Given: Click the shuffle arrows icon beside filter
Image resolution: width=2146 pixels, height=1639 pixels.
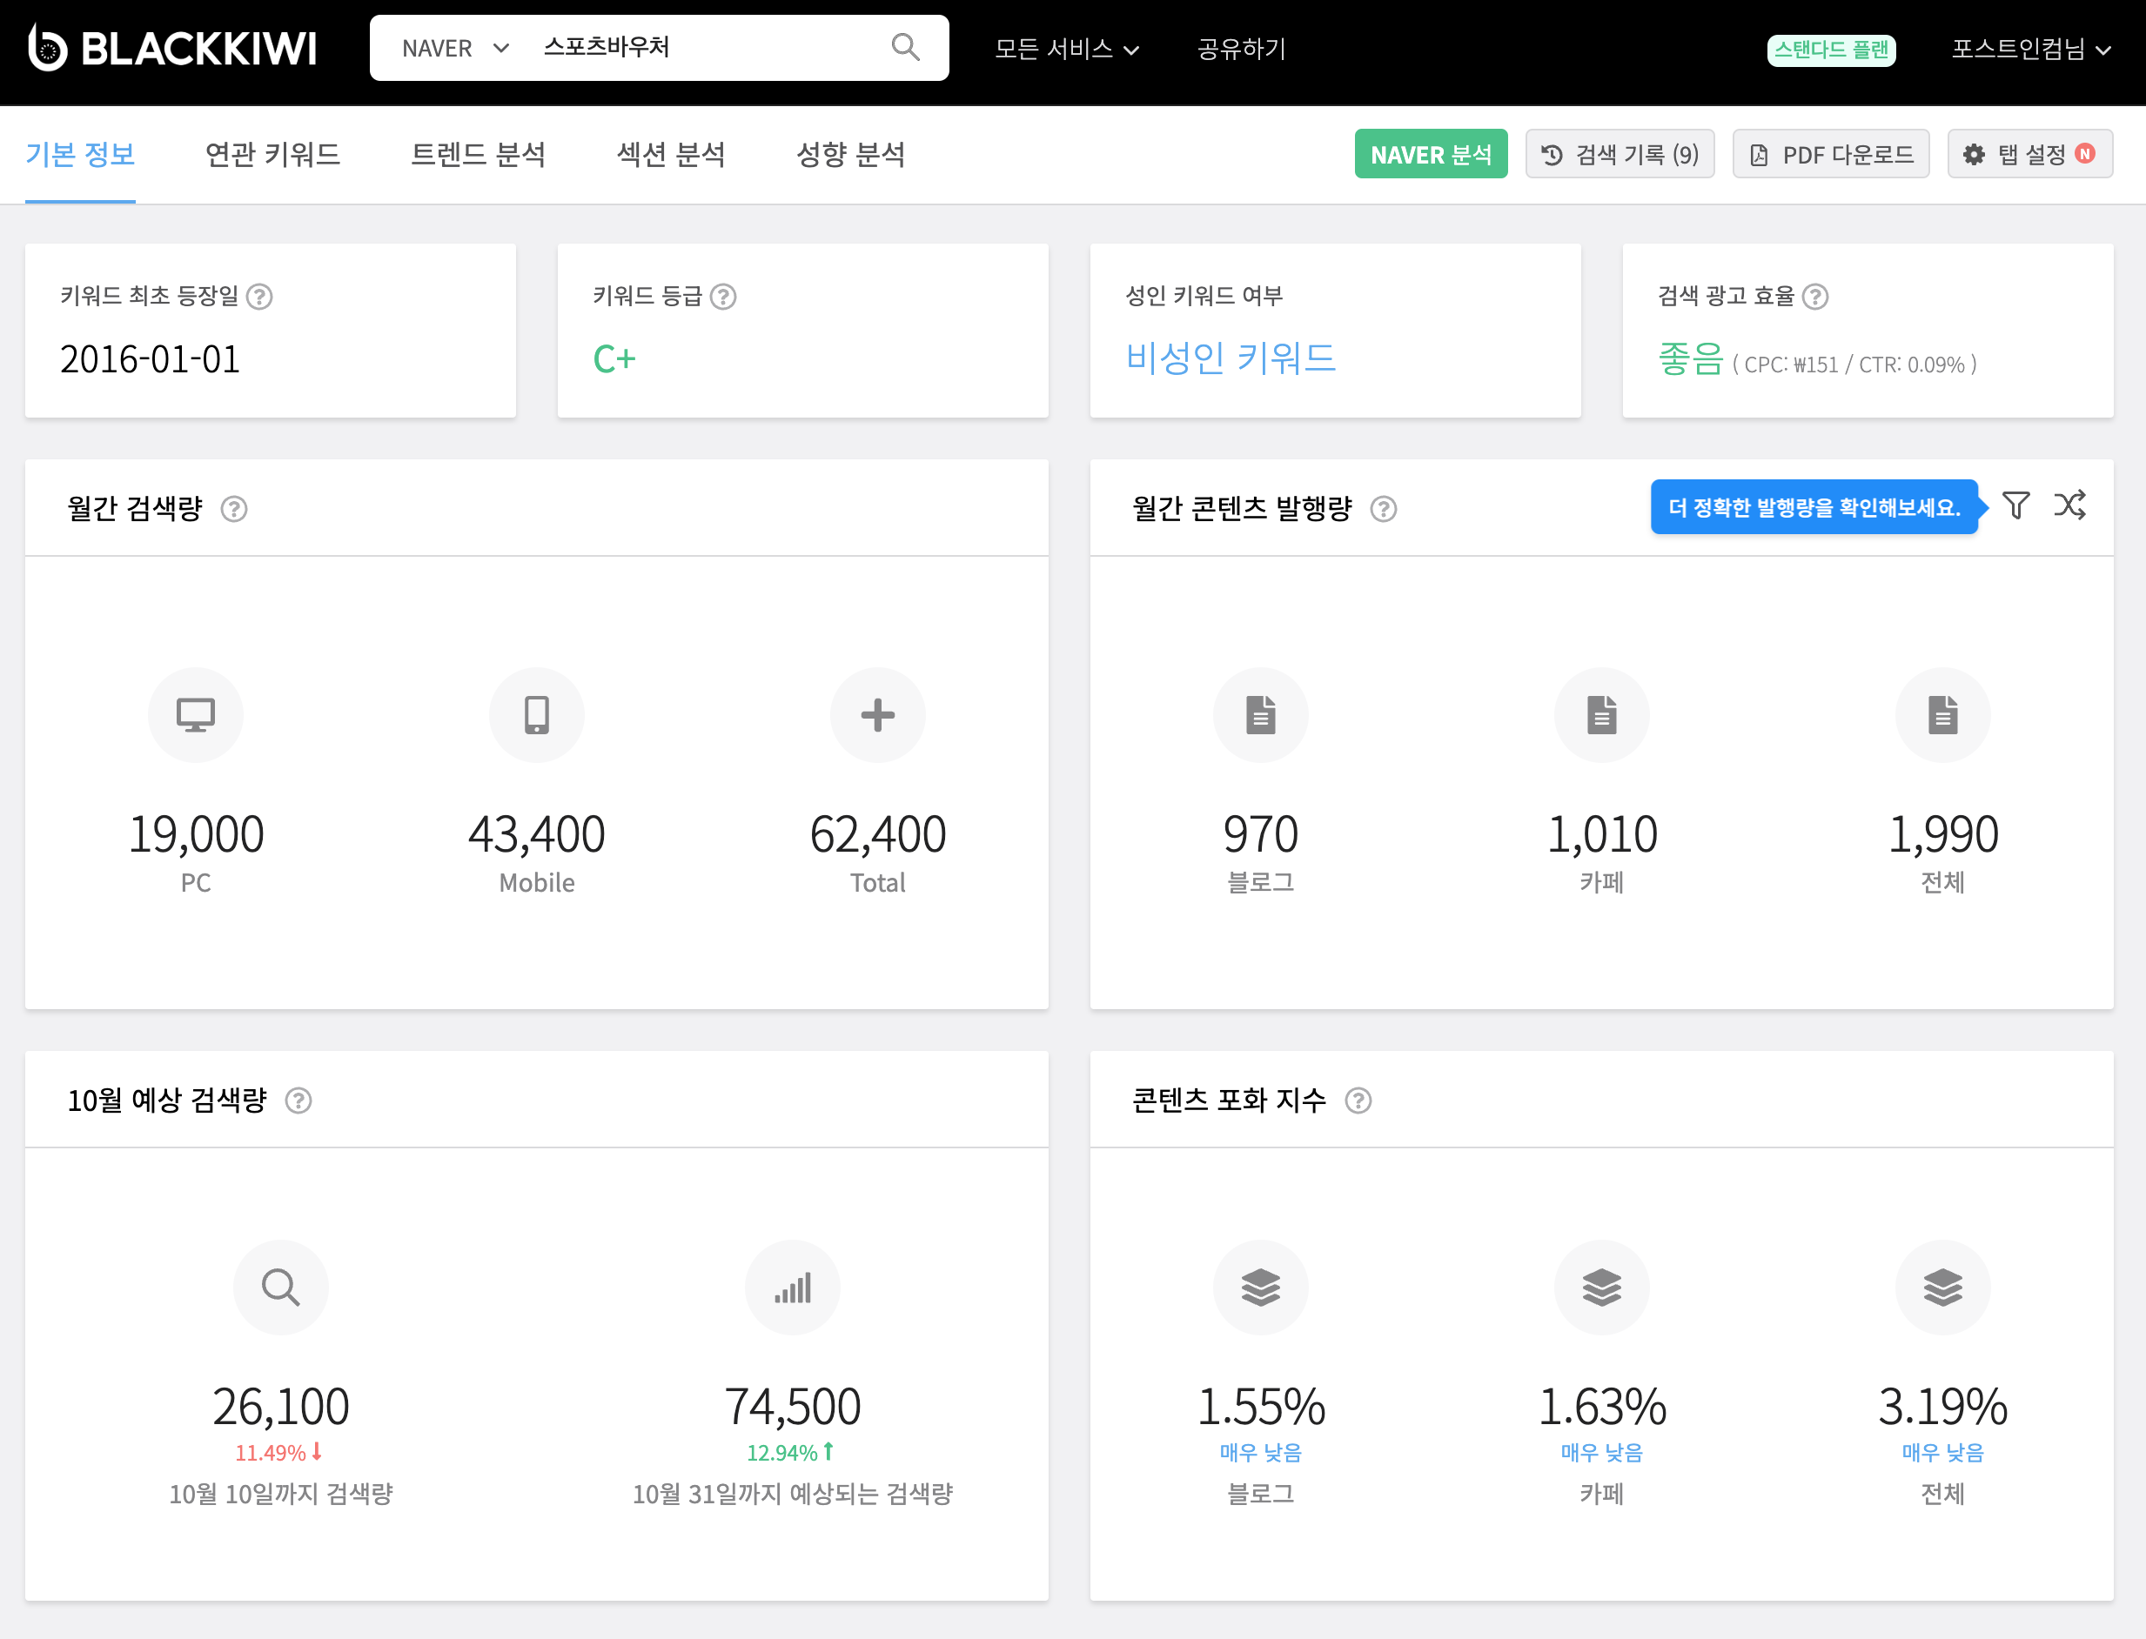Looking at the screenshot, I should pos(2070,505).
